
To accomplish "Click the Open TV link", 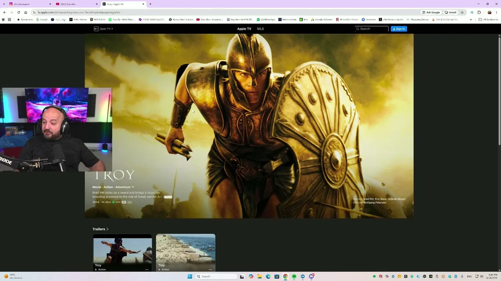I will pyautogui.click(x=103, y=29).
